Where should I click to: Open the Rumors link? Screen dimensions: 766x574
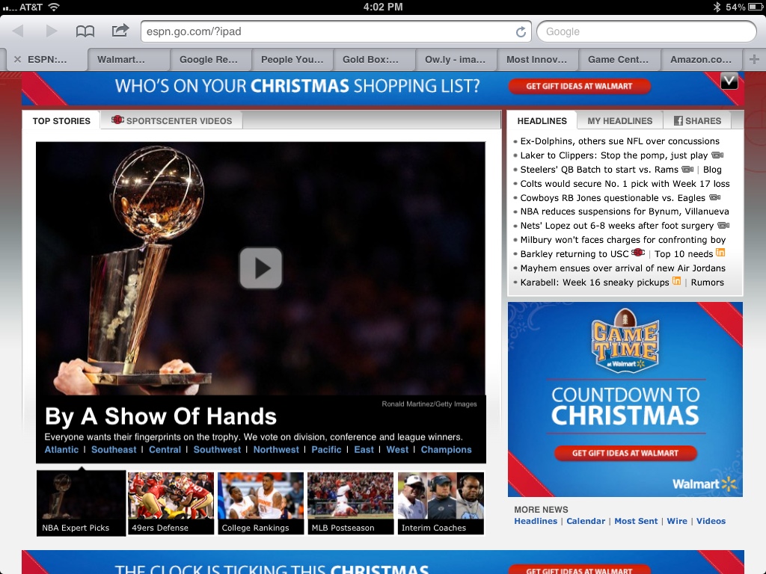tap(708, 282)
